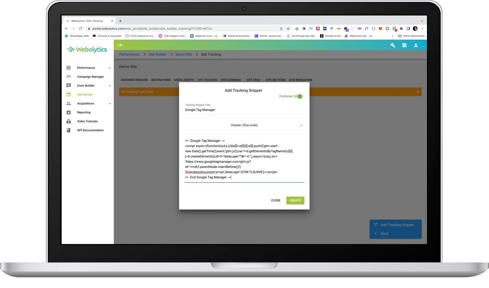Open the Header (Site-wide) dropdown

[x=244, y=125]
